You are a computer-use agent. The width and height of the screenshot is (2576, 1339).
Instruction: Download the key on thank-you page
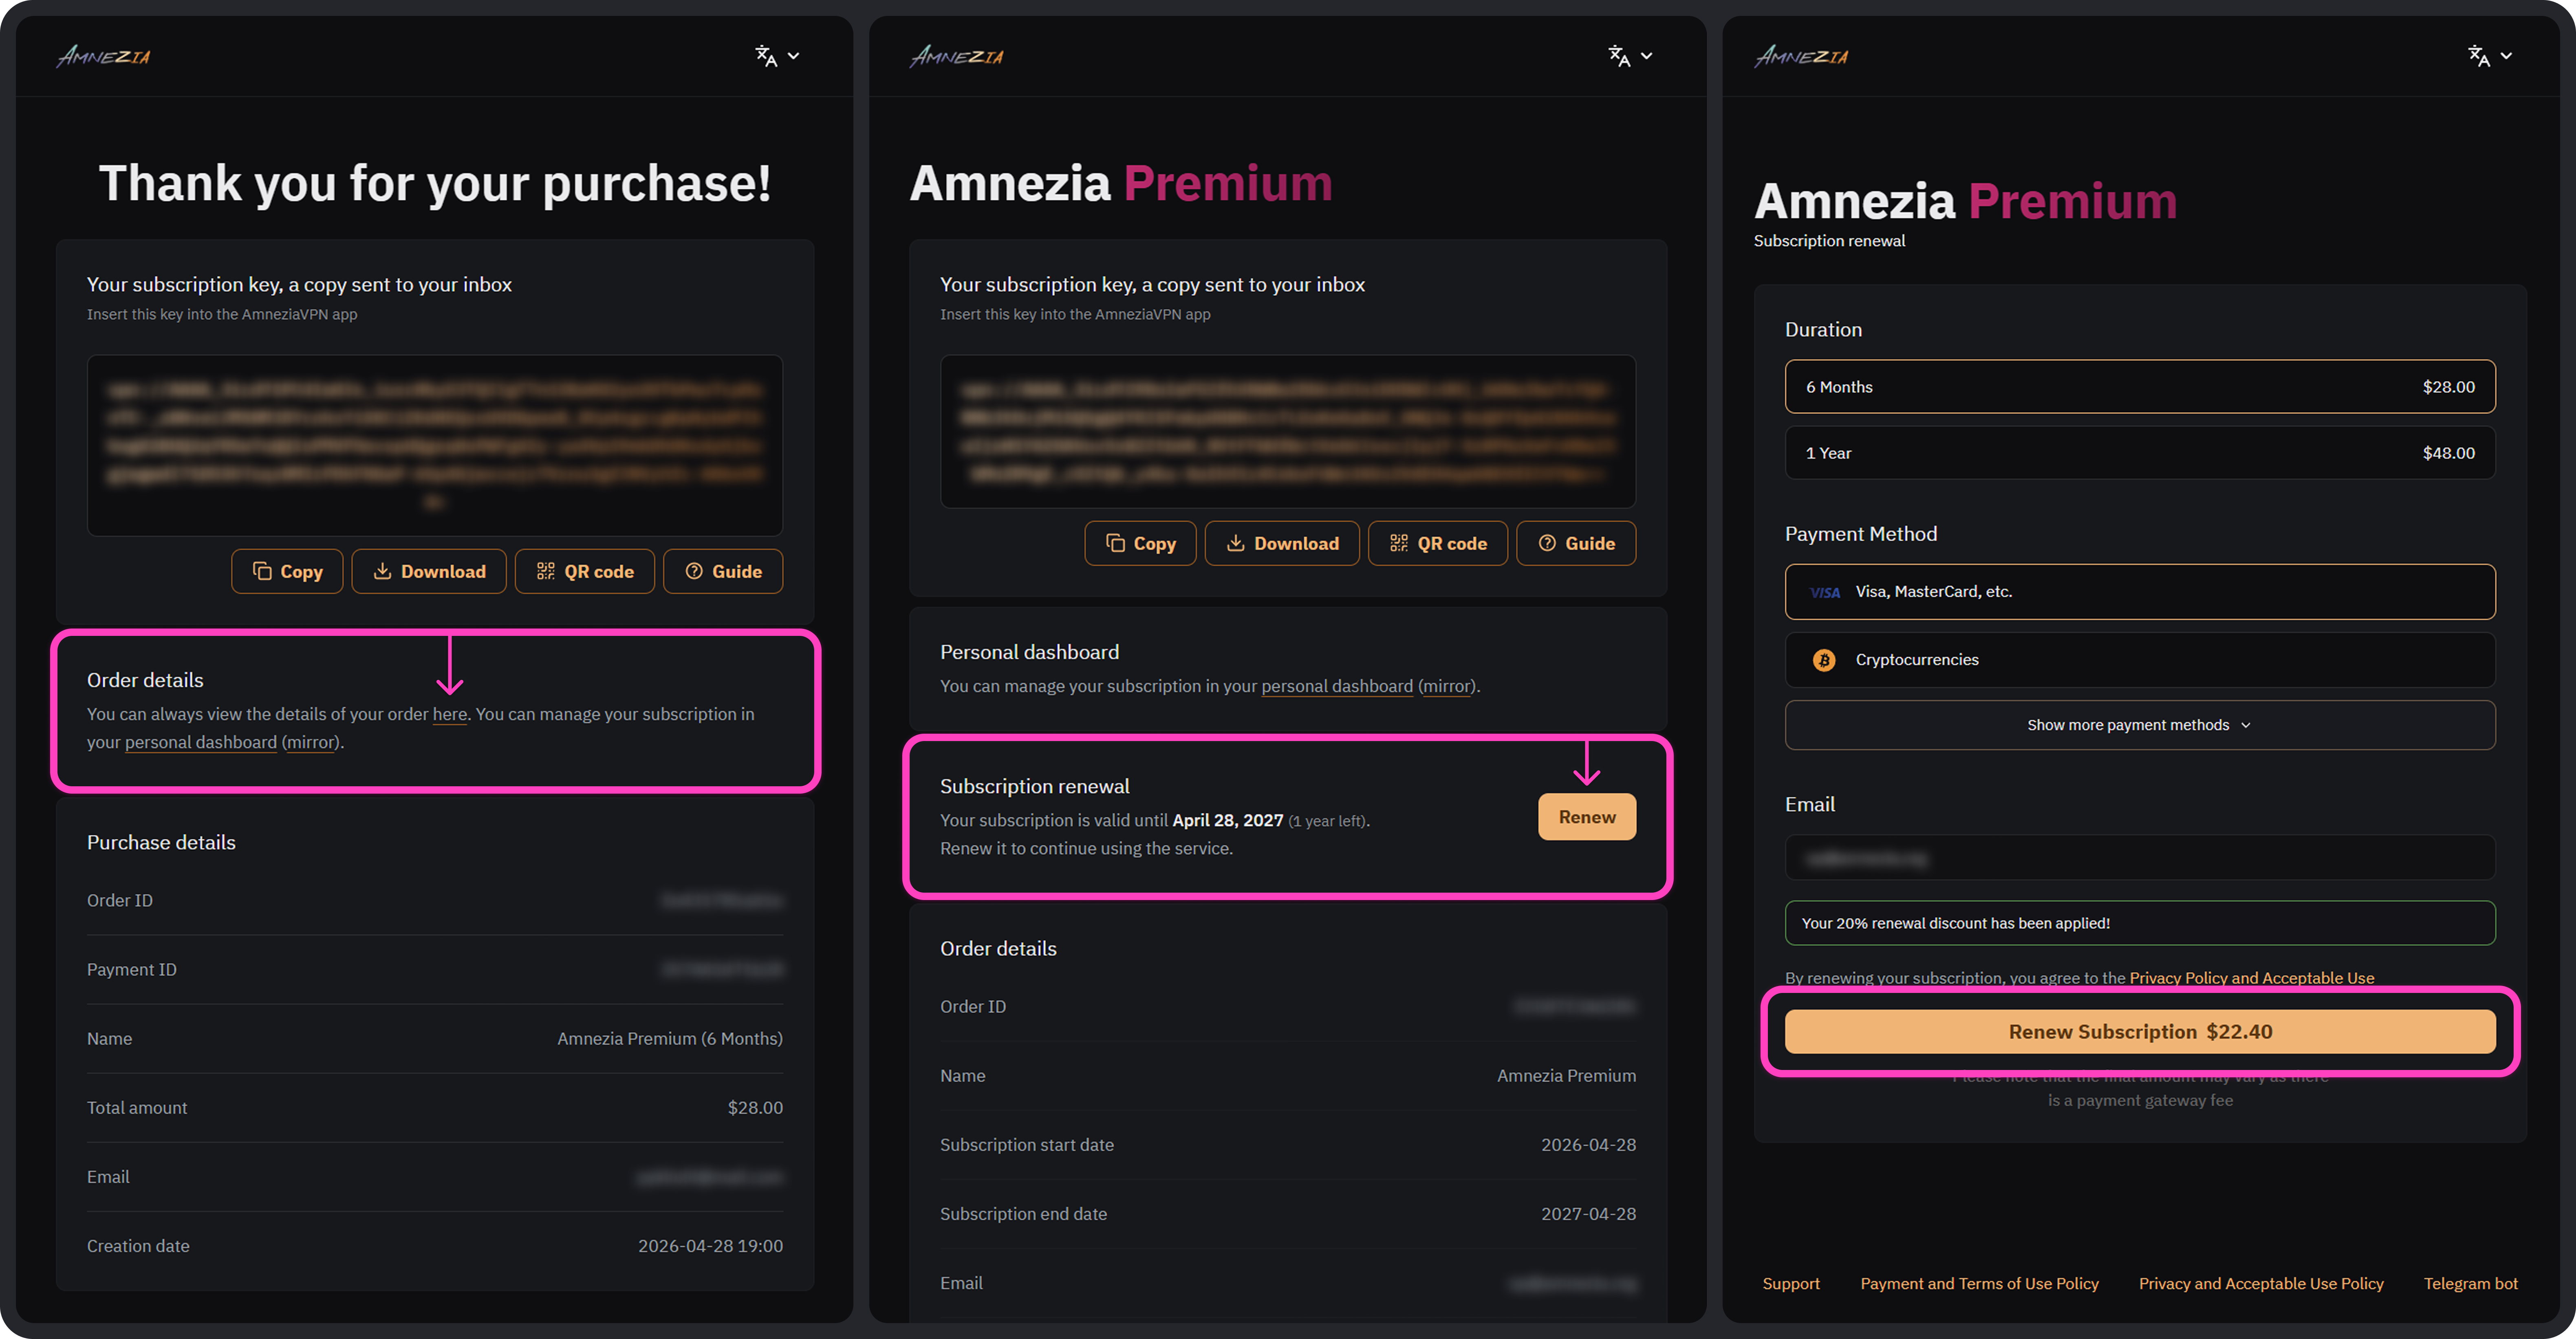click(x=429, y=571)
